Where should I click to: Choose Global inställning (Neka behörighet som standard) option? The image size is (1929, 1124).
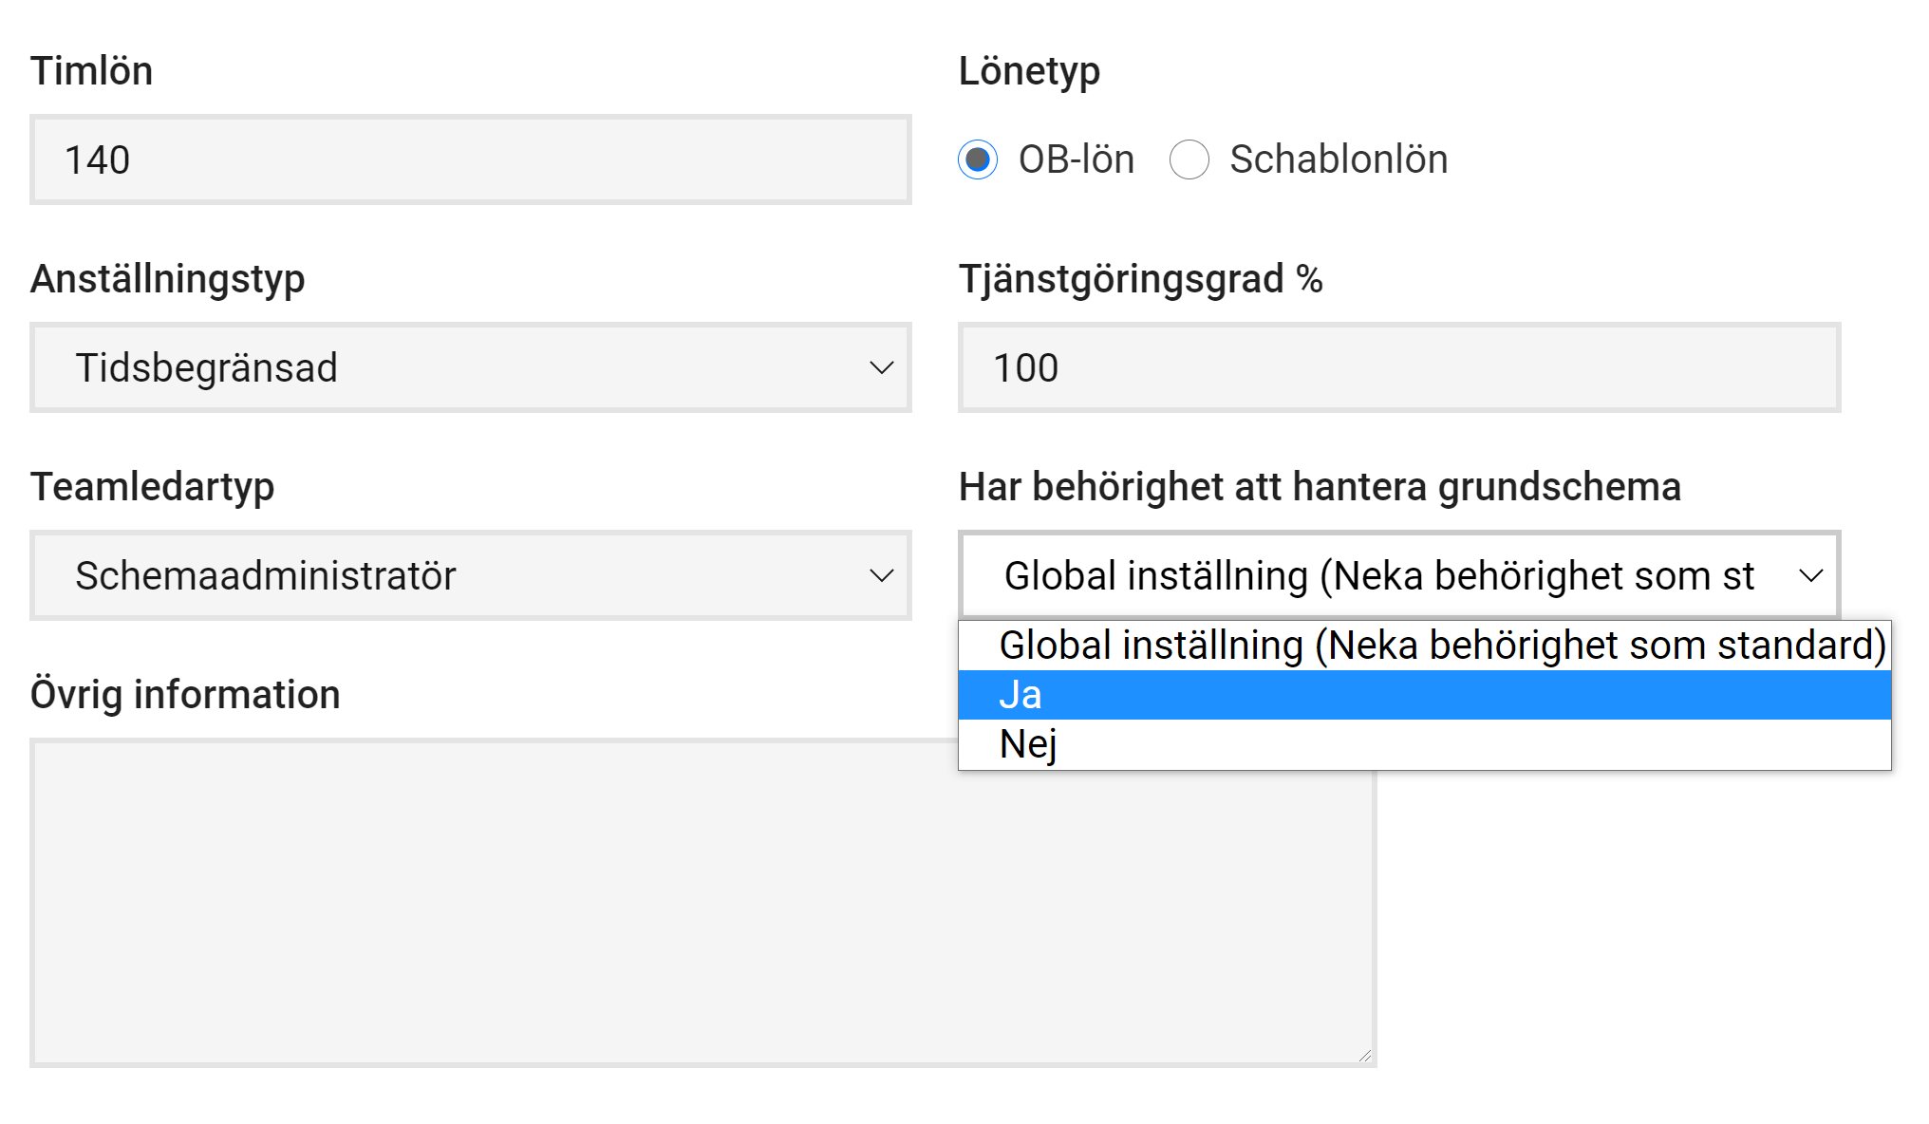click(1441, 646)
